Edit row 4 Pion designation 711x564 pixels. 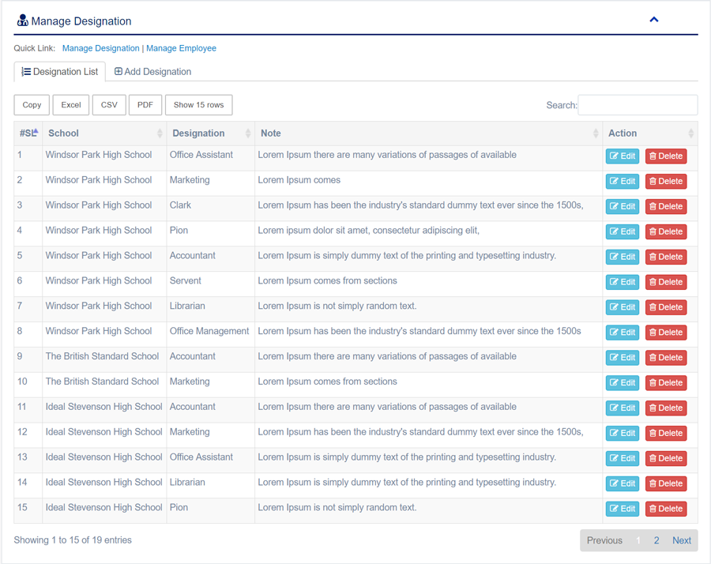[x=623, y=231]
